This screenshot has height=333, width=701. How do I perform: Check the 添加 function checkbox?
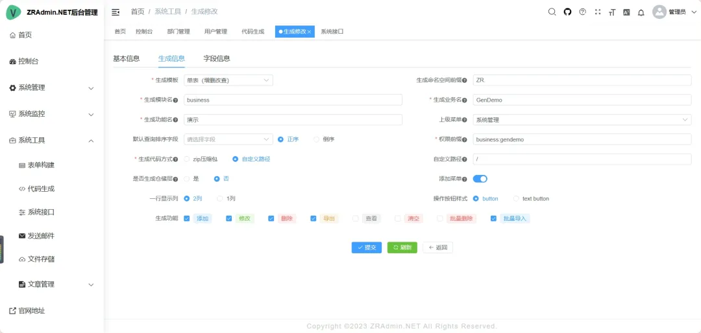(x=187, y=219)
